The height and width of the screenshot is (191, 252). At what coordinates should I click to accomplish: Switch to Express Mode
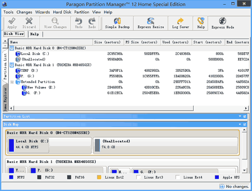(x=223, y=23)
